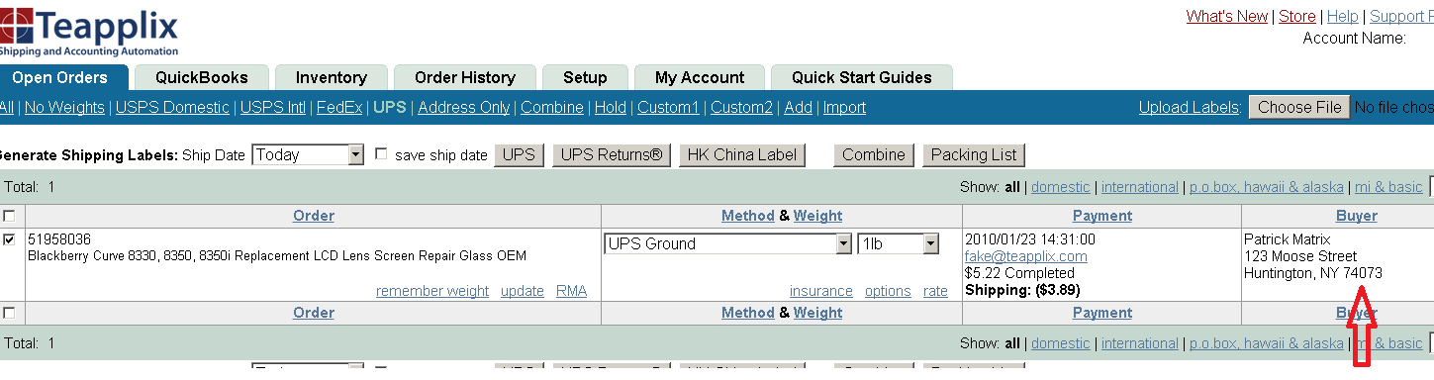This screenshot has width=1434, height=380.
Task: Uncheck order 51958036 checkbox
Action: click(x=9, y=239)
